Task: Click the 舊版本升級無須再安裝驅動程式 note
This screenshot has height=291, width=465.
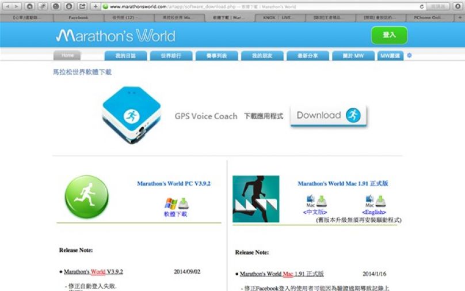Action: click(359, 220)
